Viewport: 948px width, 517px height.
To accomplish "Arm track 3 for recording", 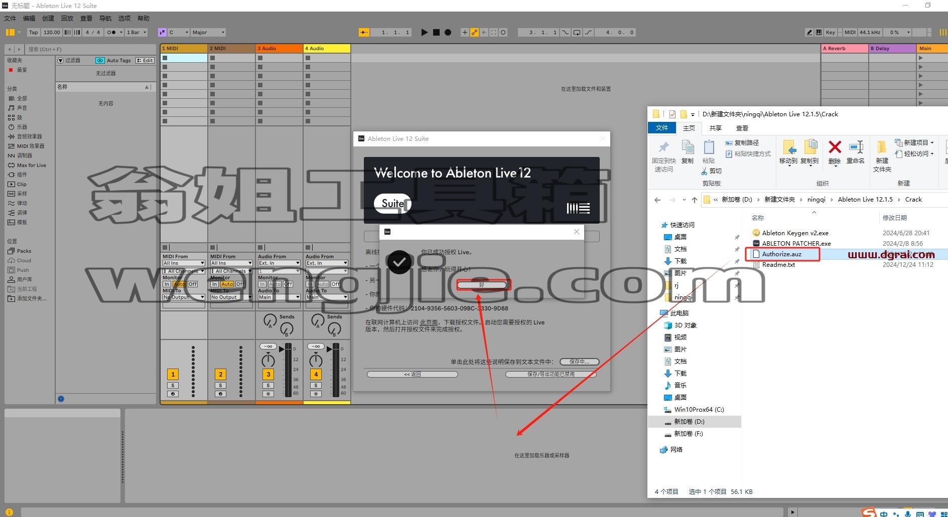I will [x=268, y=394].
